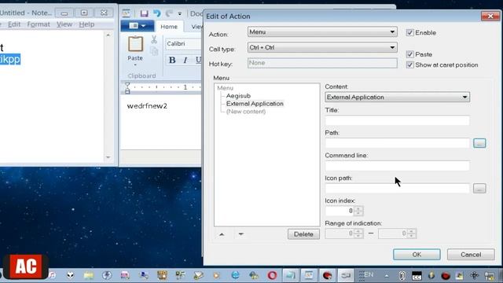Click the Undo arrow in WordPad
The width and height of the screenshot is (503, 283).
coord(157,13)
